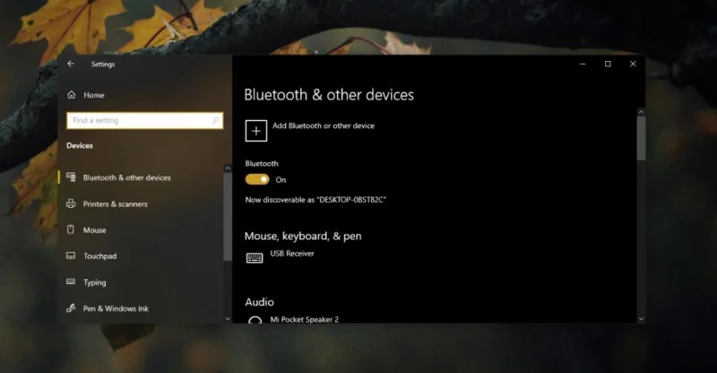
Task: Click the Typing keyboard icon in sidebar
Action: [x=71, y=282]
